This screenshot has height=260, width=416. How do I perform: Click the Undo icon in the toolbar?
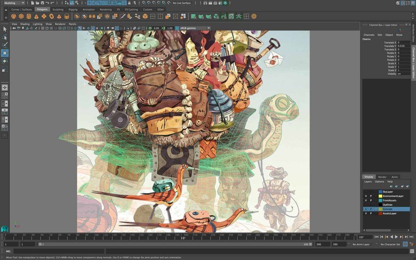click(48, 3)
